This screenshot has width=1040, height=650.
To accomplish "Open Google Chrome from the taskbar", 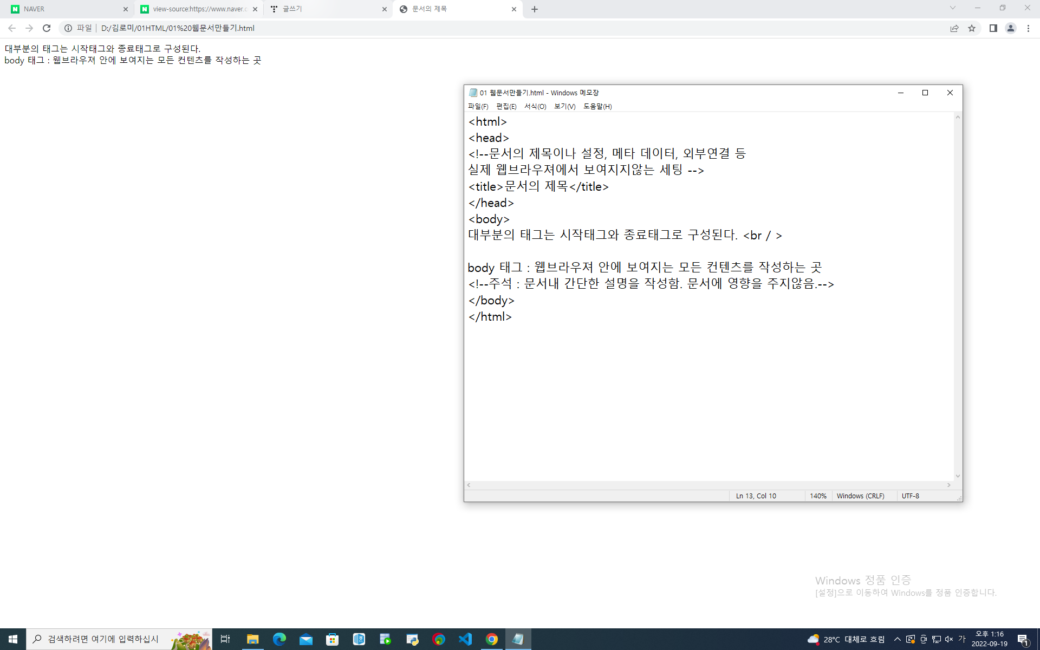I will tap(492, 639).
